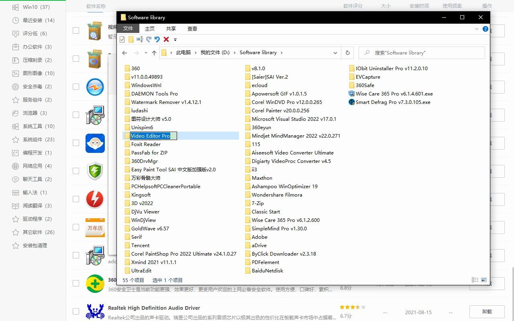Click the green shield lightning app icon
Image resolution: width=514 pixels, height=321 pixels.
(x=95, y=171)
